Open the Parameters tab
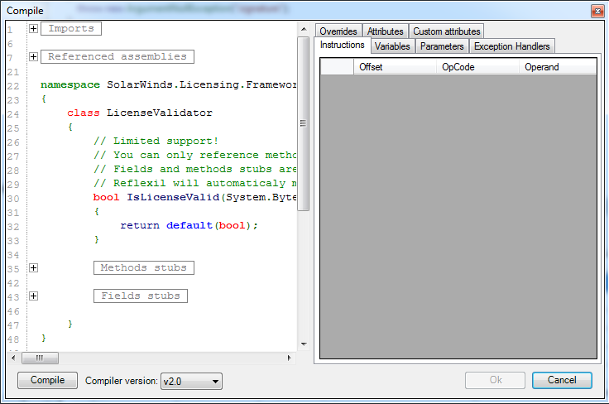The image size is (609, 404). 442,46
